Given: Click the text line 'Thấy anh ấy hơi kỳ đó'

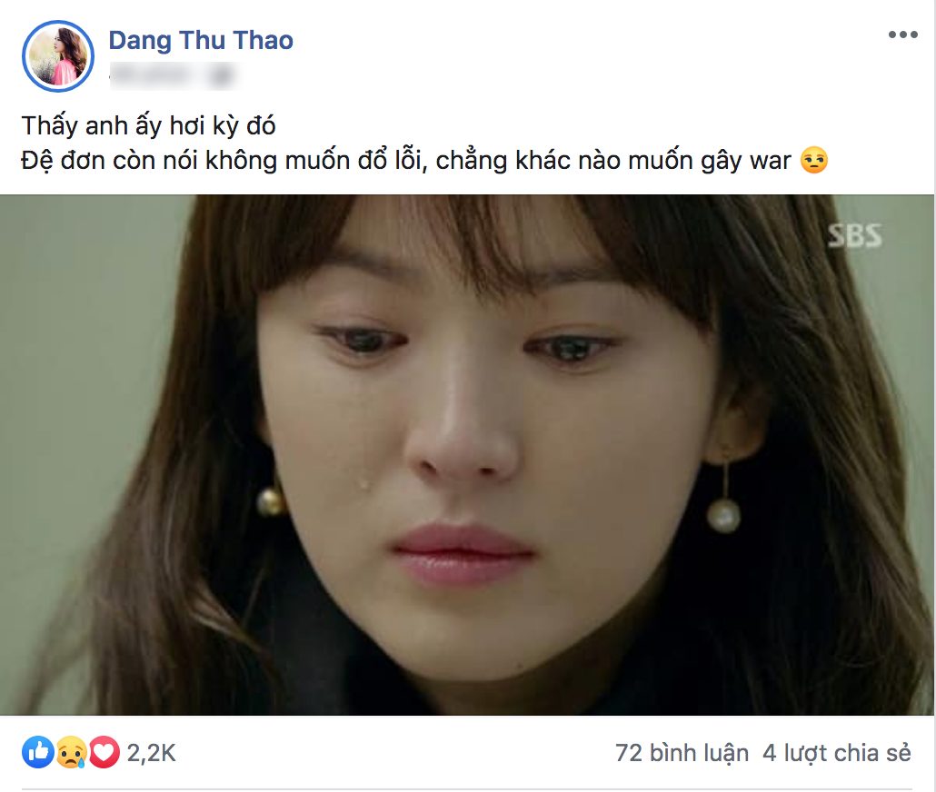Looking at the screenshot, I should click(x=149, y=126).
